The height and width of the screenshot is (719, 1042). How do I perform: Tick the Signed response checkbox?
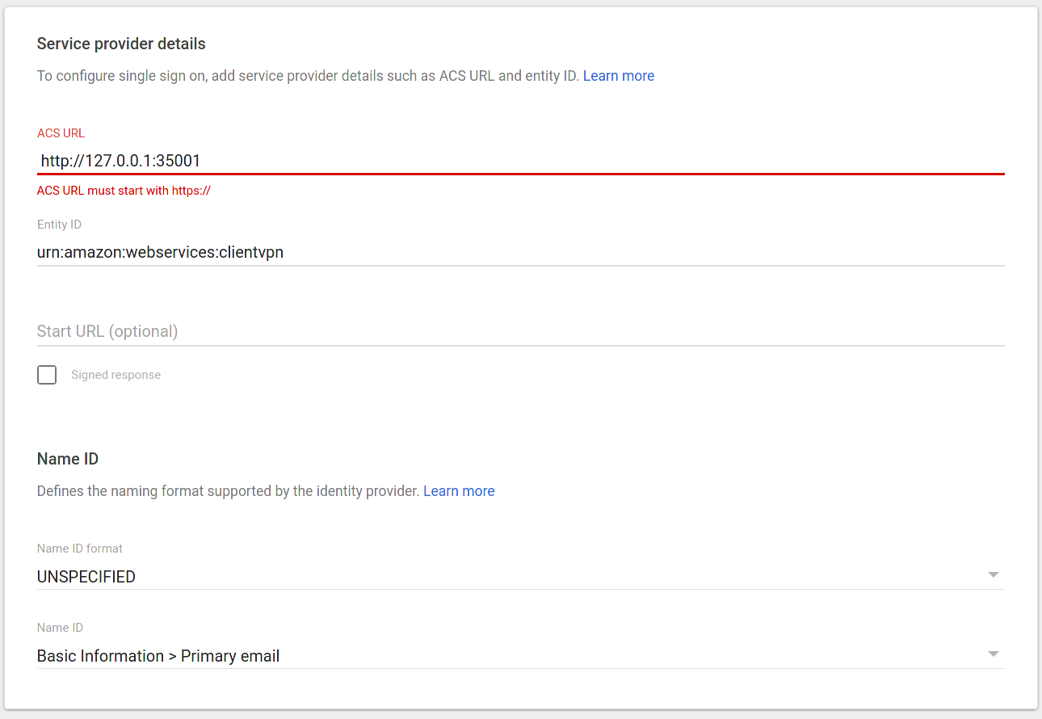[47, 375]
